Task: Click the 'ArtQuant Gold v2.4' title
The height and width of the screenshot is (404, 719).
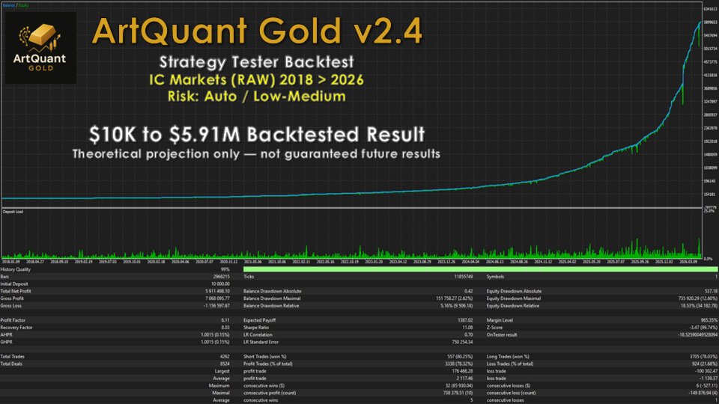Action: click(257, 31)
